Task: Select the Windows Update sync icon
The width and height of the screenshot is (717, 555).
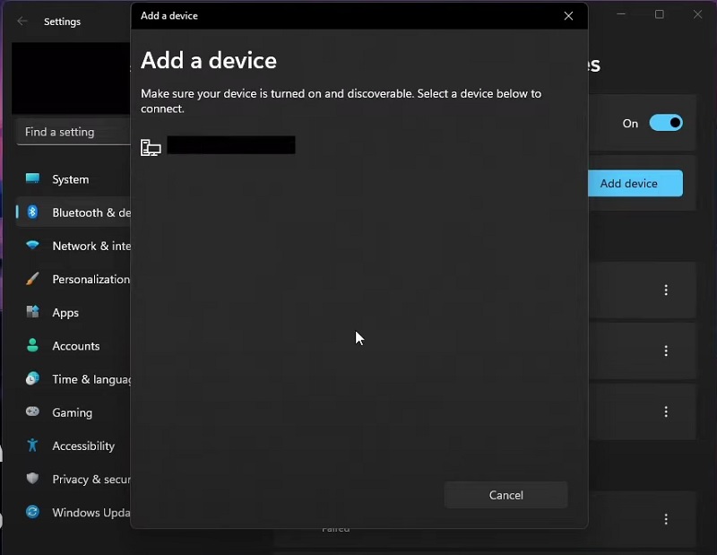Action: [32, 512]
